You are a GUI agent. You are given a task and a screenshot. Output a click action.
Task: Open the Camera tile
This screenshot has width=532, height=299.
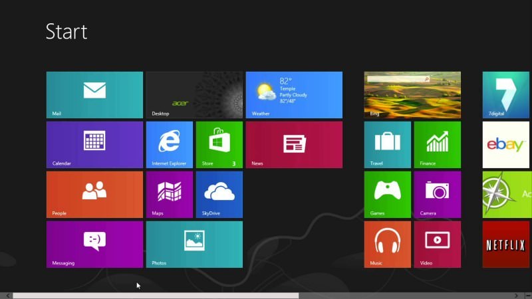tap(437, 195)
